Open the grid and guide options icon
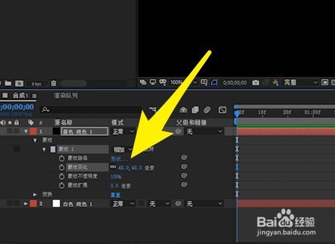Image resolution: width=335 pixels, height=244 pixels. [204, 82]
